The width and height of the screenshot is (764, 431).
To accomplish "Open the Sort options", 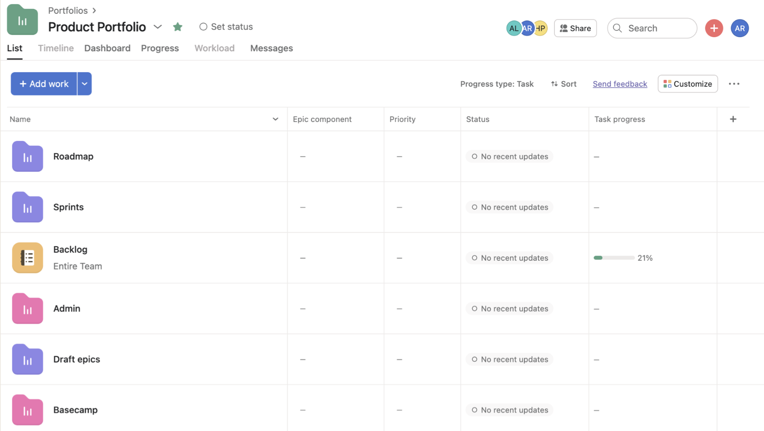I will click(563, 84).
